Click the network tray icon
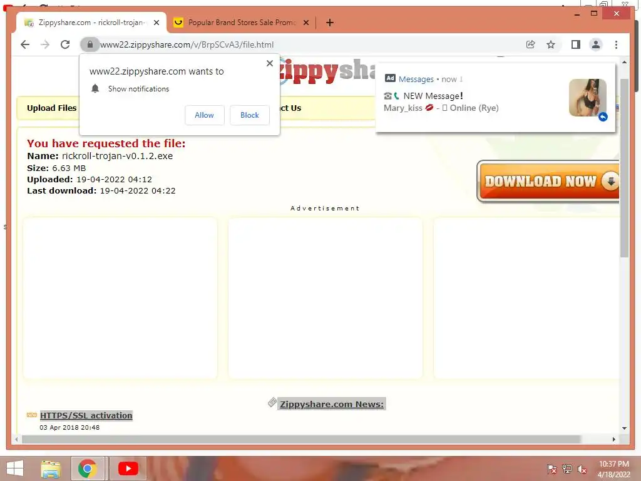Screen dimensions: 641x481 [x=567, y=469]
